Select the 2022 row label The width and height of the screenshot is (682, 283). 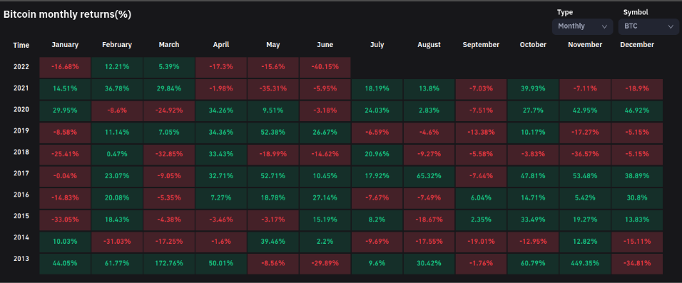coord(21,67)
